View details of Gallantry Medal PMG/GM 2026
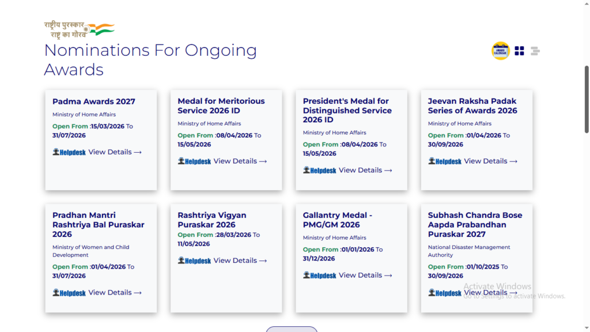Image resolution: width=590 pixels, height=332 pixels. pos(365,276)
